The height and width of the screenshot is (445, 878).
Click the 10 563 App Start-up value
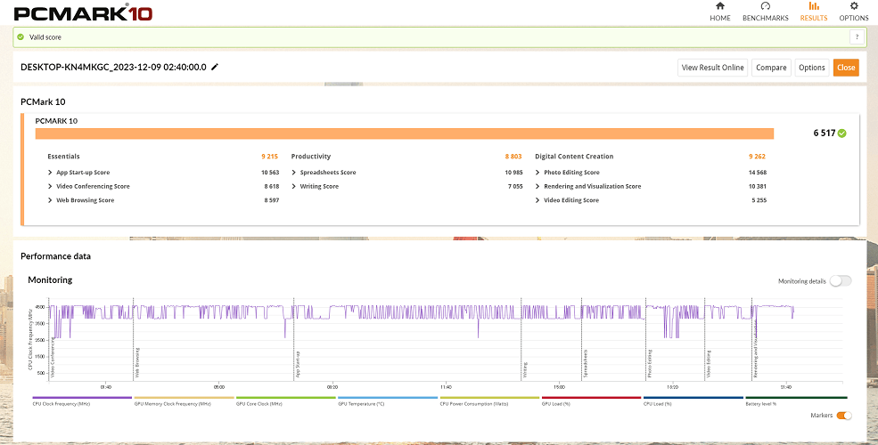(x=270, y=172)
